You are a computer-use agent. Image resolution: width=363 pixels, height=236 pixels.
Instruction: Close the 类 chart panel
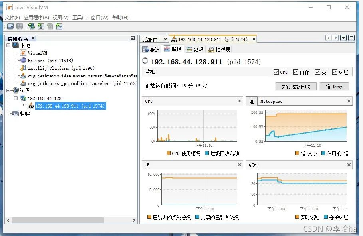point(240,165)
